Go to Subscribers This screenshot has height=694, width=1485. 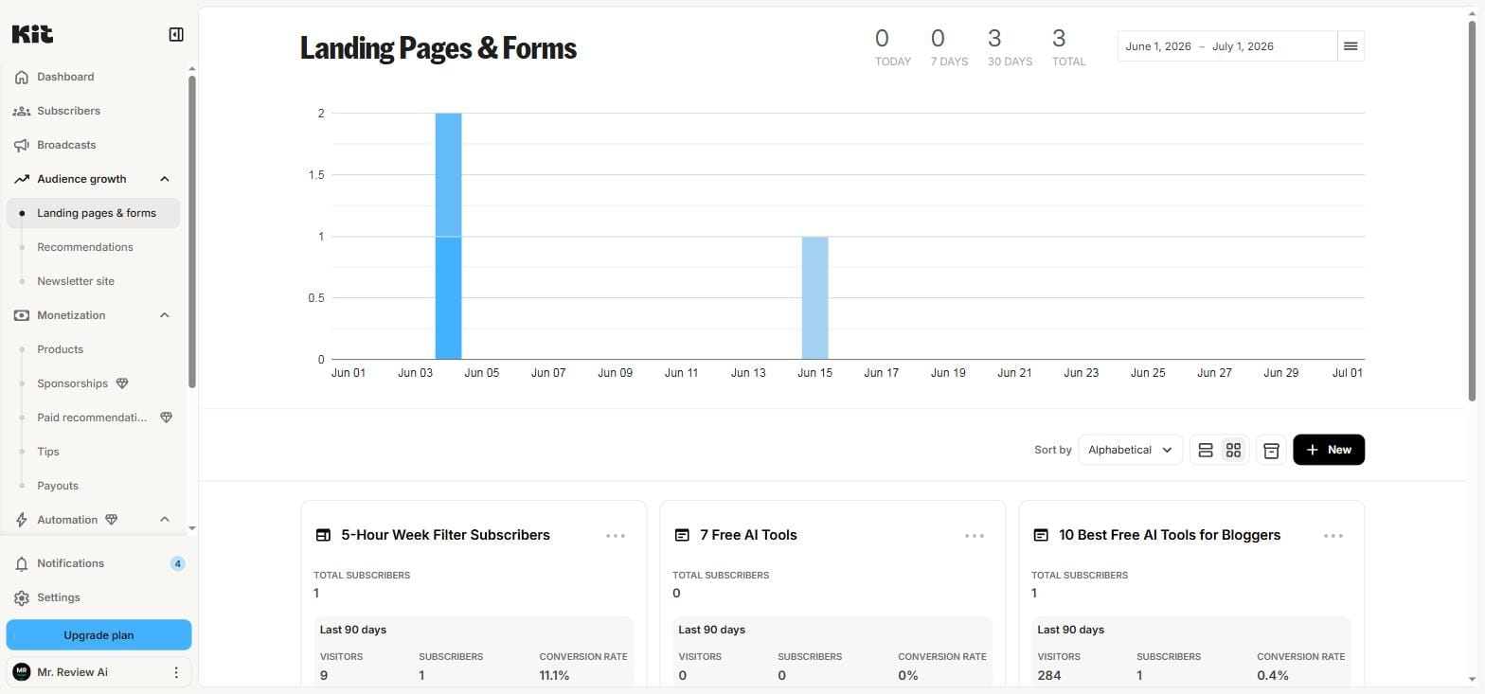pos(68,111)
